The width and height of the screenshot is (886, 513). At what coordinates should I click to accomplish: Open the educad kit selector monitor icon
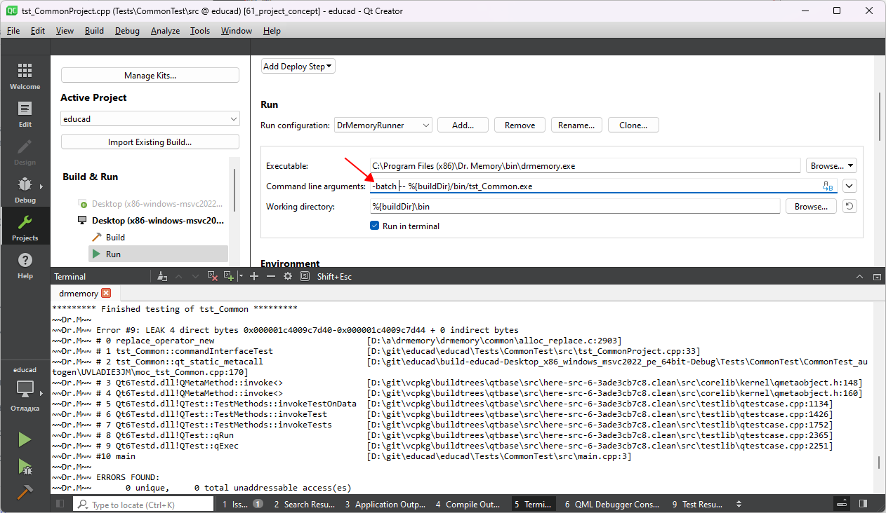tap(25, 390)
